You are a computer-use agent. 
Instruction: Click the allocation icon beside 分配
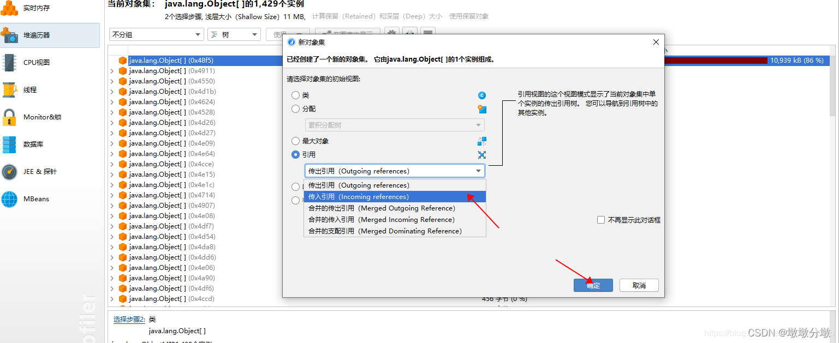481,109
